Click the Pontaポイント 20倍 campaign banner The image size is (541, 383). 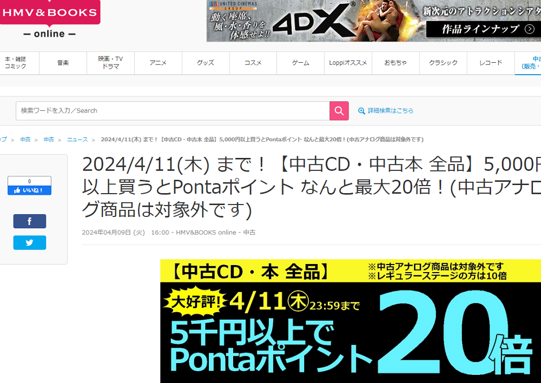(x=351, y=321)
